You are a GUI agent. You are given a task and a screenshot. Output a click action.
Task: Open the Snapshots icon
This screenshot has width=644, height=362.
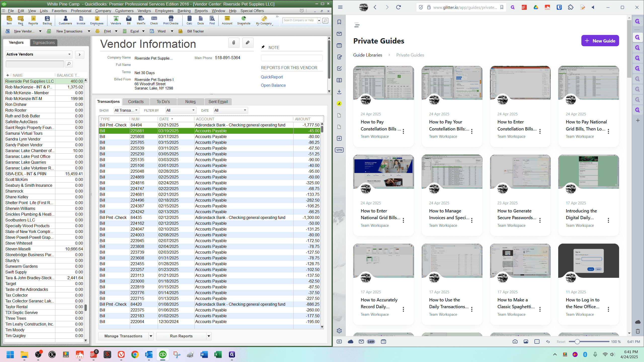[x=244, y=20]
